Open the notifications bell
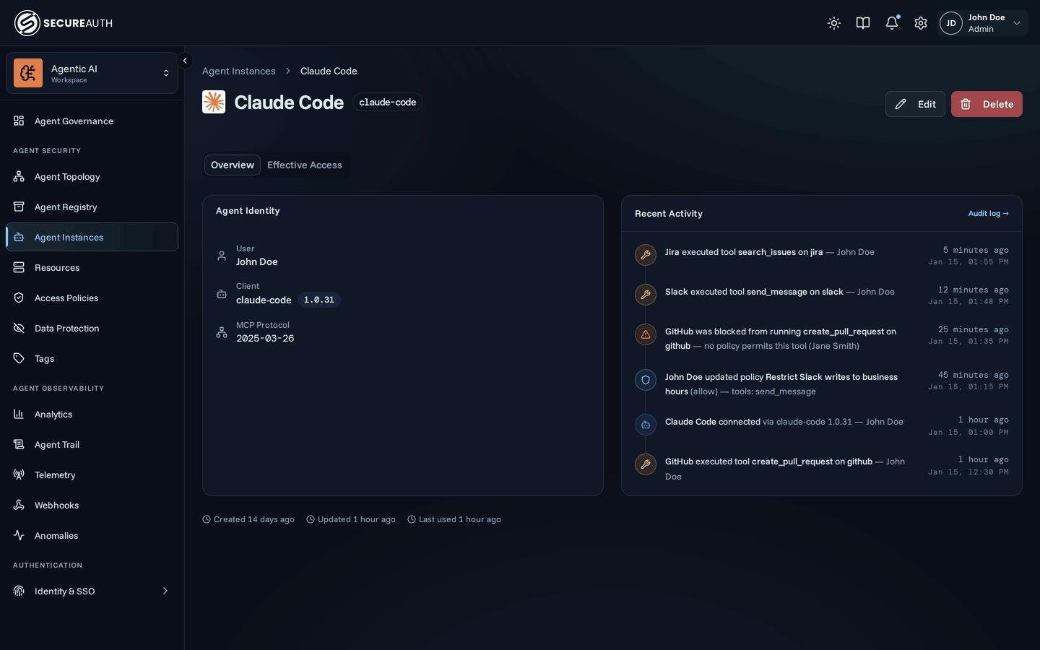This screenshot has height=650, width=1040. coord(892,23)
